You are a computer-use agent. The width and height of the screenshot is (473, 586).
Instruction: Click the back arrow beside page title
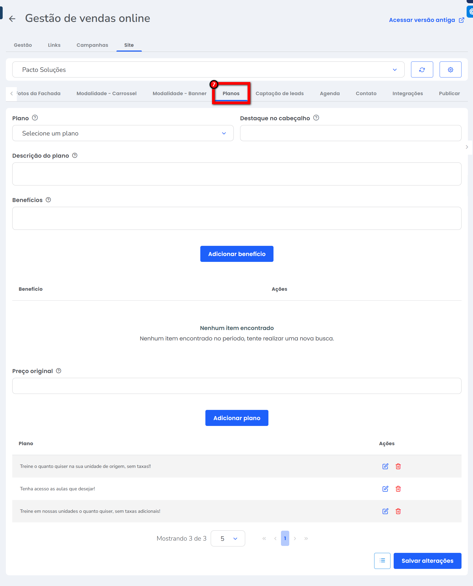point(12,18)
